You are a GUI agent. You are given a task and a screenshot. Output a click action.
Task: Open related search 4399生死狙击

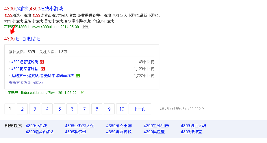tap(156, 126)
